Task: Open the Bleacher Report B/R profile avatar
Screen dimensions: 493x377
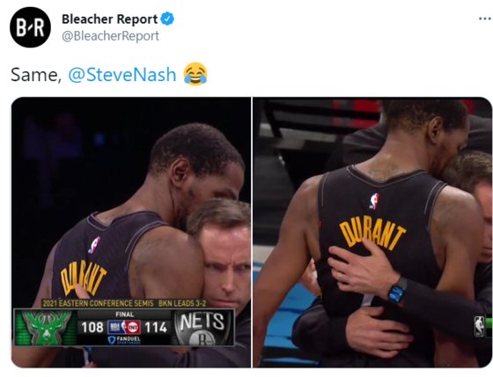Action: [x=30, y=27]
